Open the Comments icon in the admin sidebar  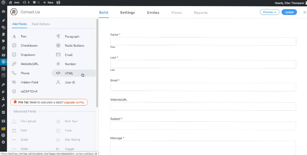pos(3,41)
